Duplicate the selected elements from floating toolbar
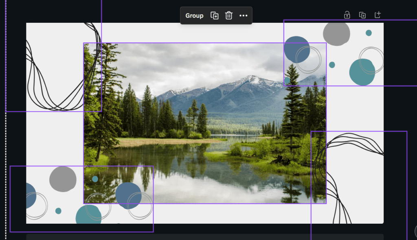Viewport: 417px width, 240px height. click(x=214, y=16)
